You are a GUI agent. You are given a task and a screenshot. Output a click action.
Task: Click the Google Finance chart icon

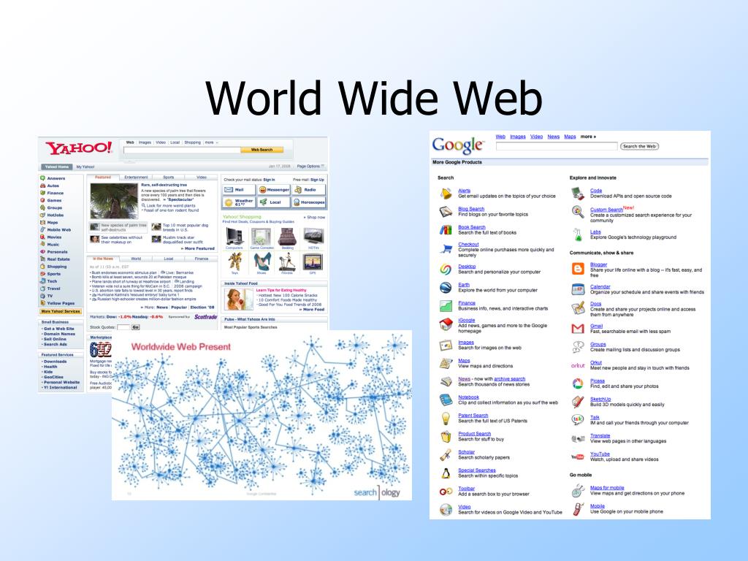tap(446, 305)
